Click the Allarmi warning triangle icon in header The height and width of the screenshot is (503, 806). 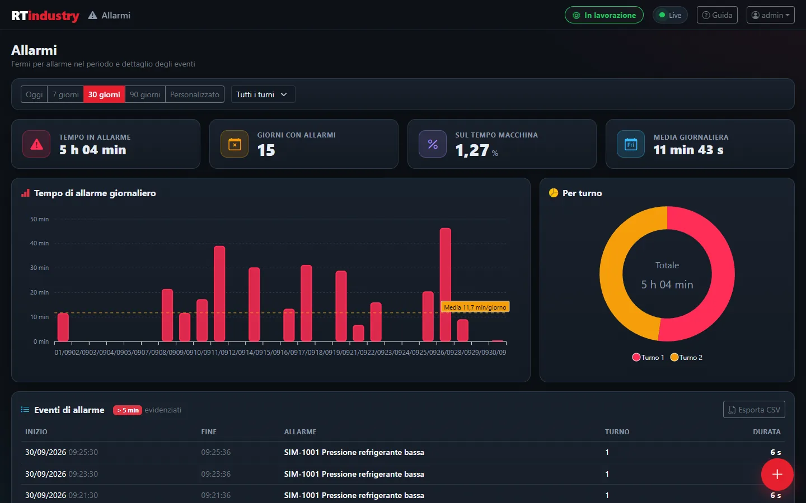[x=92, y=16]
